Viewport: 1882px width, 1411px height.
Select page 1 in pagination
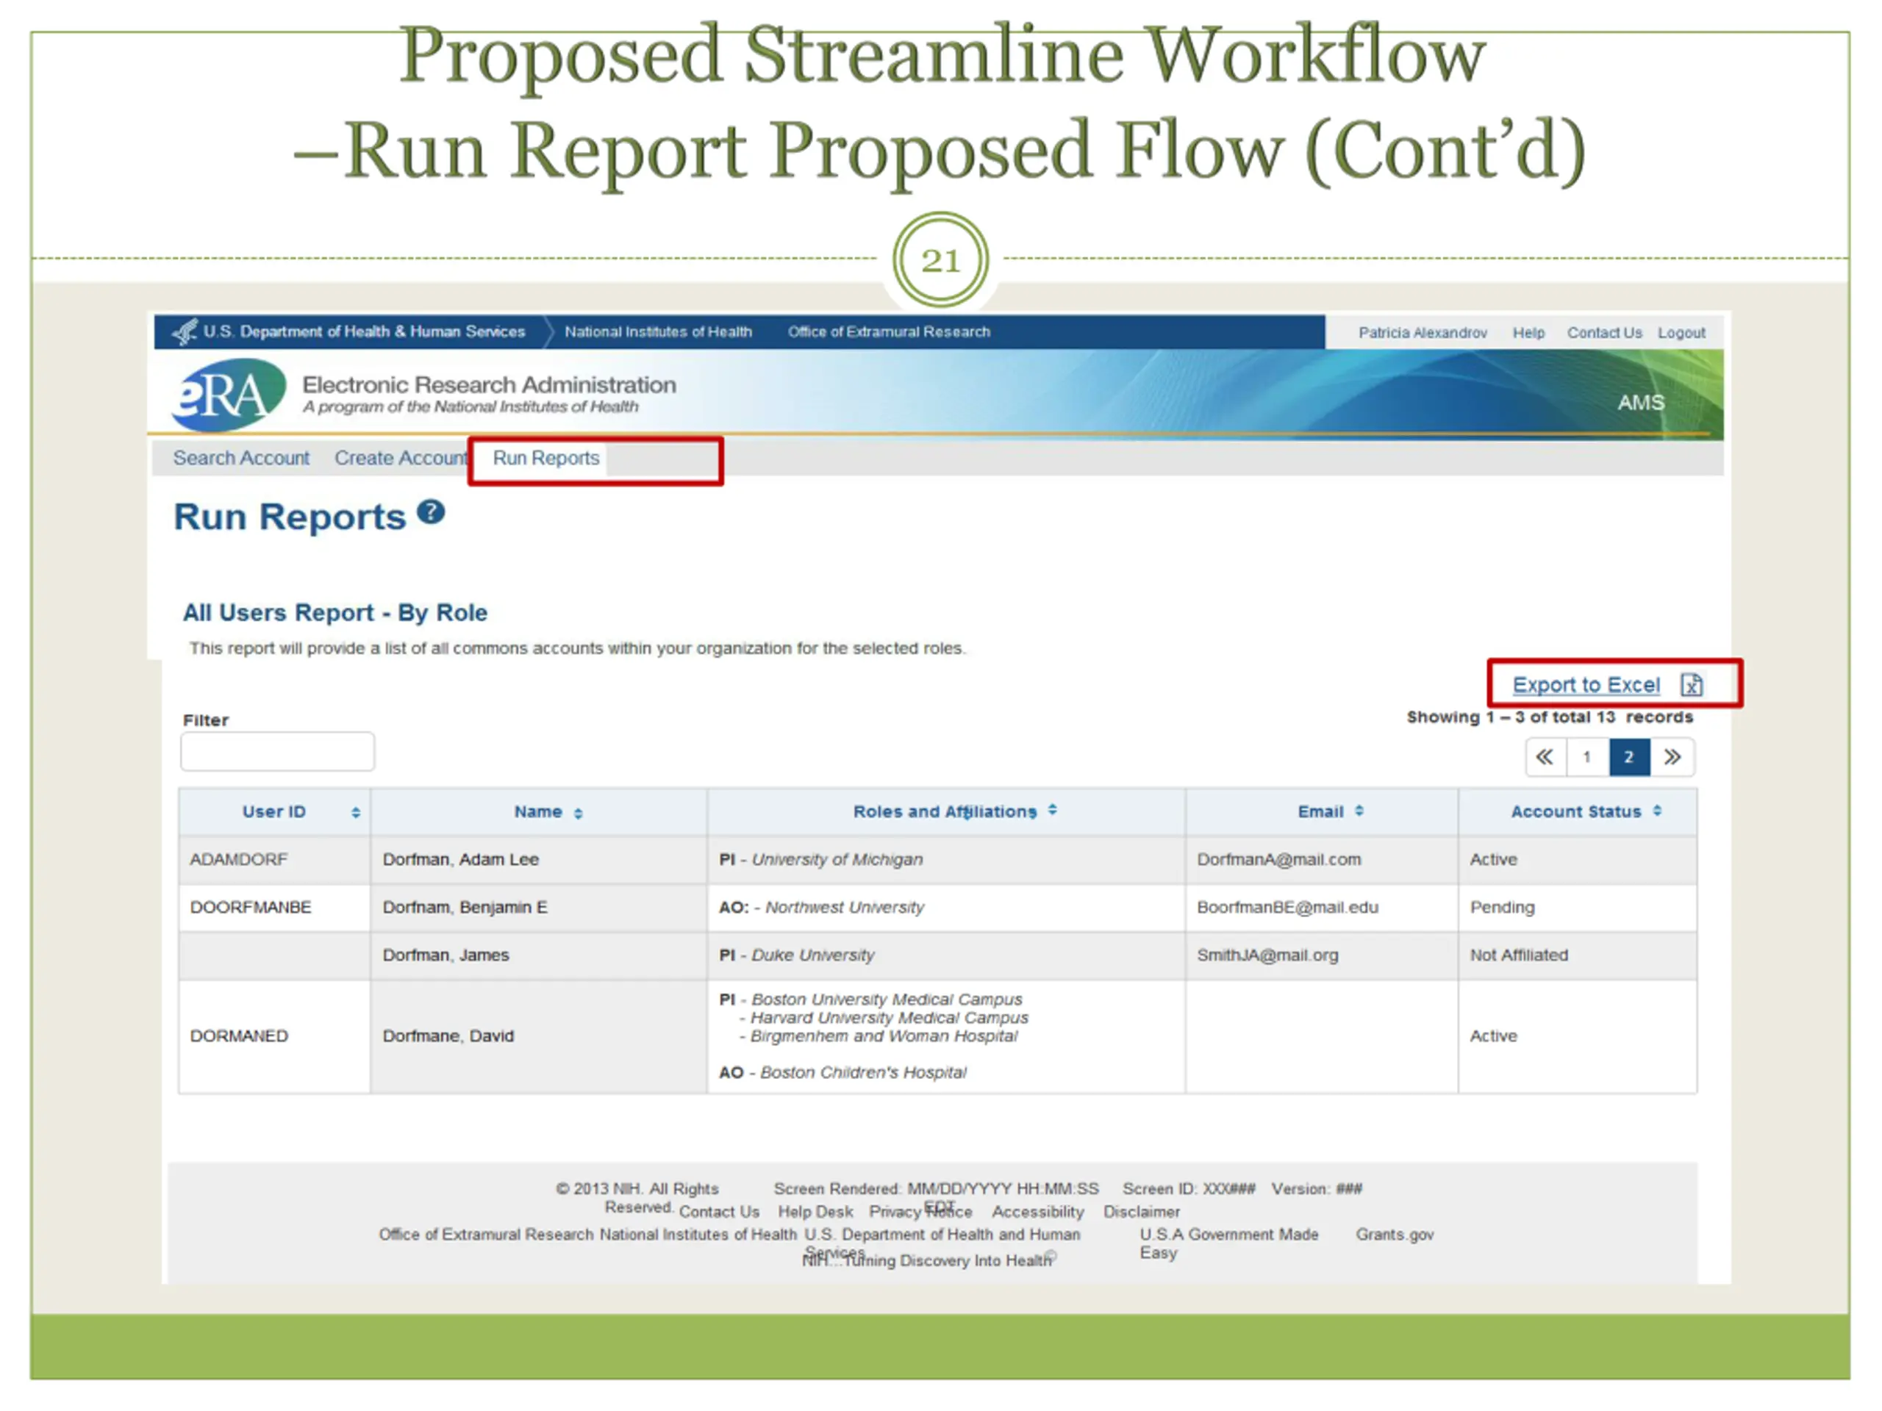click(1586, 757)
